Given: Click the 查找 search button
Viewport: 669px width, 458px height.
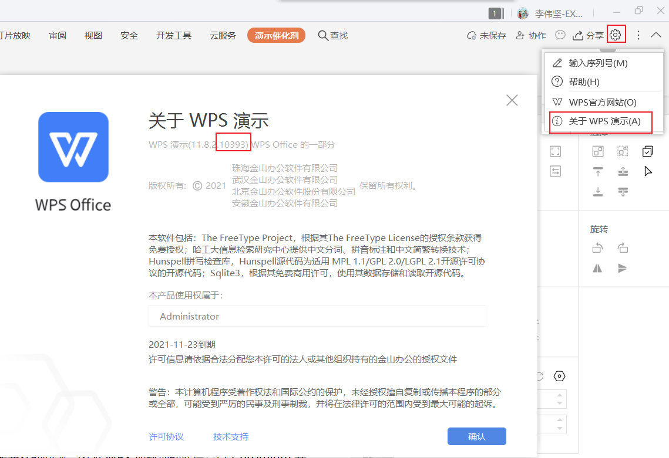Looking at the screenshot, I should click(x=333, y=35).
